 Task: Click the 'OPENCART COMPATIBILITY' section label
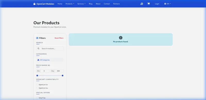47,79
